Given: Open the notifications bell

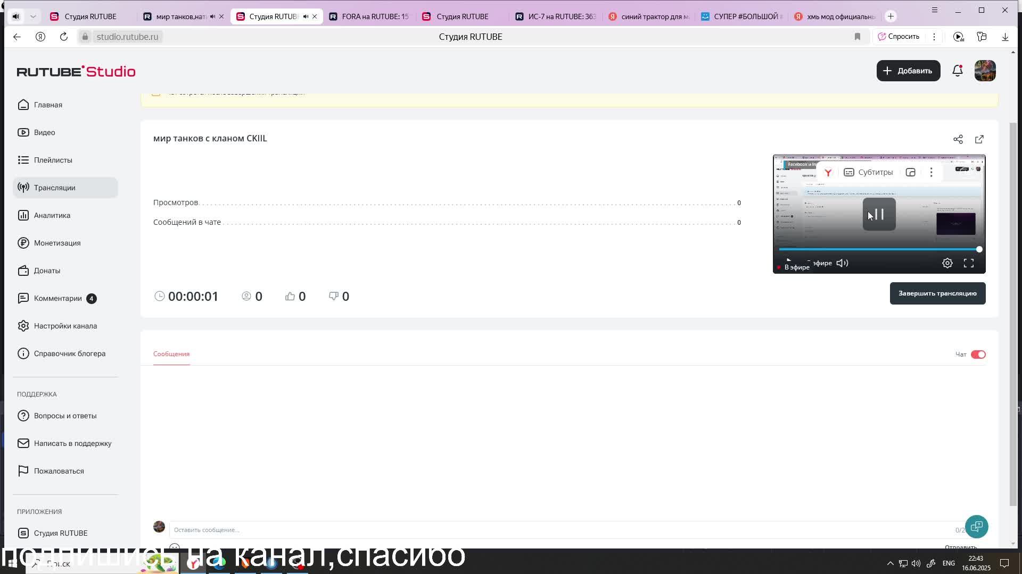Looking at the screenshot, I should click(958, 71).
